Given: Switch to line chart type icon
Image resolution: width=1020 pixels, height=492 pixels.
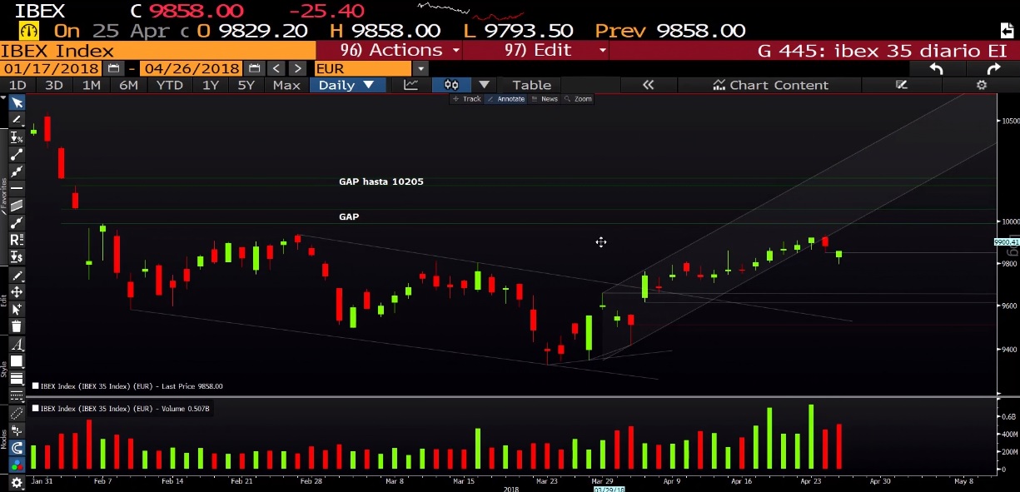Looking at the screenshot, I should pos(410,85).
